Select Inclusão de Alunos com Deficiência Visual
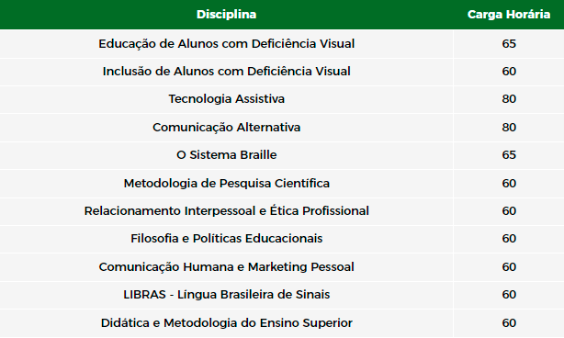 click(227, 72)
